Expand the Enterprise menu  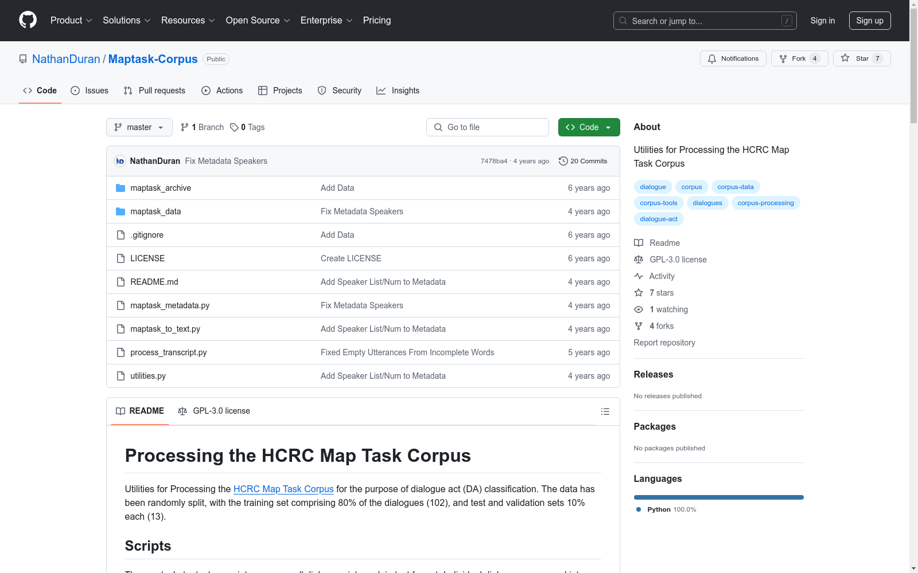(326, 21)
